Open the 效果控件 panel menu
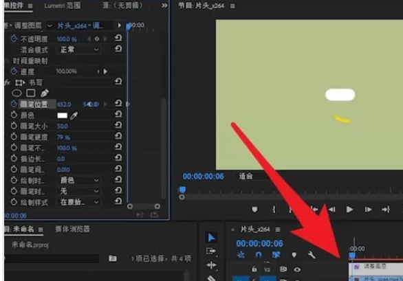This screenshot has height=281, width=403. click(x=30, y=5)
